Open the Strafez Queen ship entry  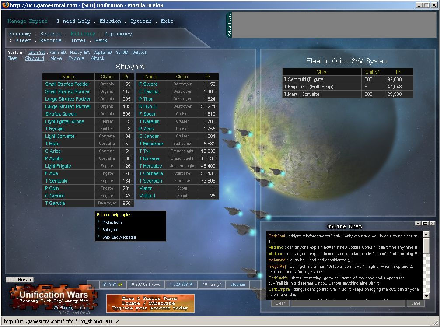coord(60,114)
